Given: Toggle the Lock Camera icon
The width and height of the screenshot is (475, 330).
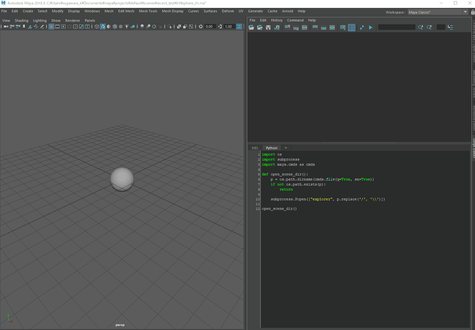Looking at the screenshot, I should (12, 27).
